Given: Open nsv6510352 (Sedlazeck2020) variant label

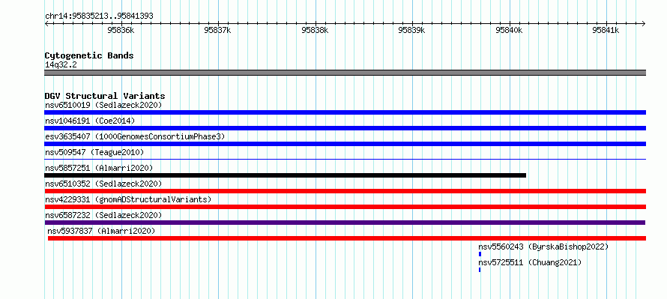Looking at the screenshot, I should coord(103,184).
